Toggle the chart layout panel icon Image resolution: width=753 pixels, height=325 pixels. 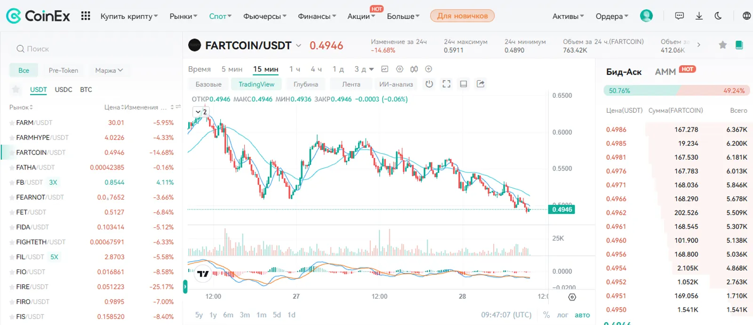tap(464, 84)
